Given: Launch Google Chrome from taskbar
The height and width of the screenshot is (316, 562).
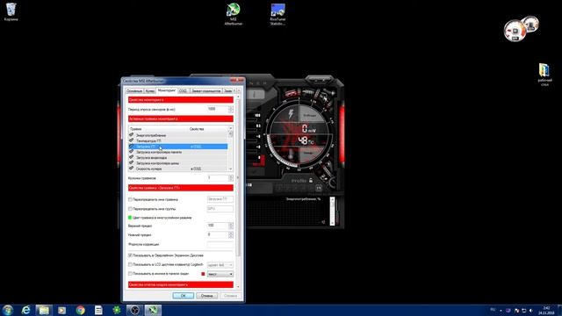Looking at the screenshot, I should pyautogui.click(x=80, y=310).
